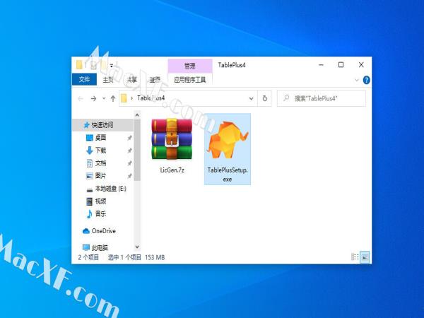Screen dimensions: 424x318
Task: Go up one folder level
Action: pos(113,98)
